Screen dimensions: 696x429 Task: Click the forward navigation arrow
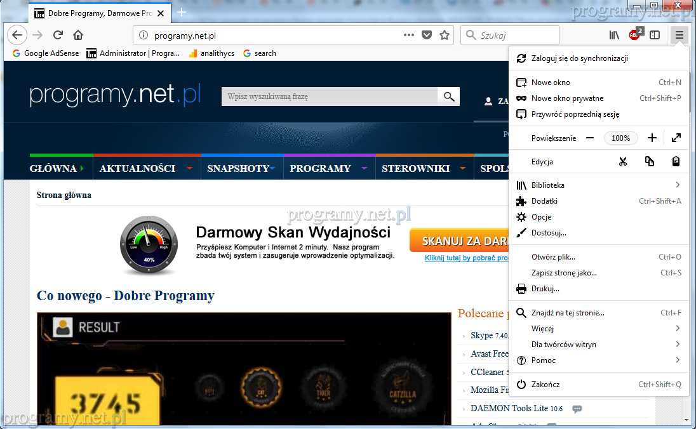coord(37,35)
